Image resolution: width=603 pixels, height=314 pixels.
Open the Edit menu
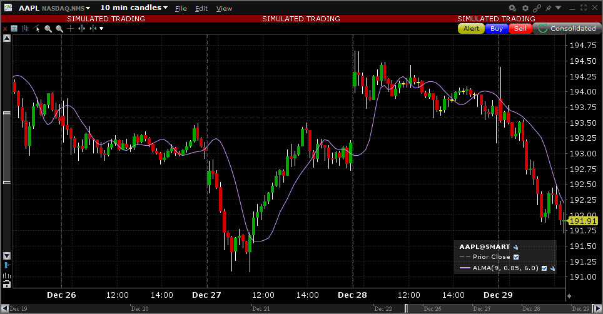tap(201, 9)
